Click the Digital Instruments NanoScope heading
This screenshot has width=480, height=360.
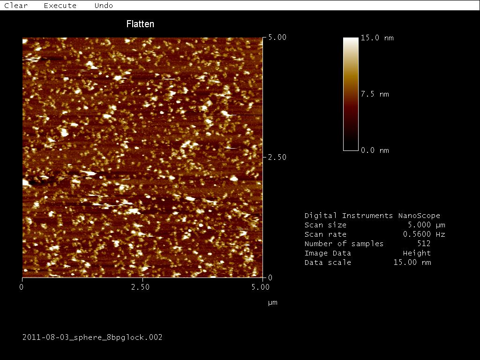click(372, 216)
